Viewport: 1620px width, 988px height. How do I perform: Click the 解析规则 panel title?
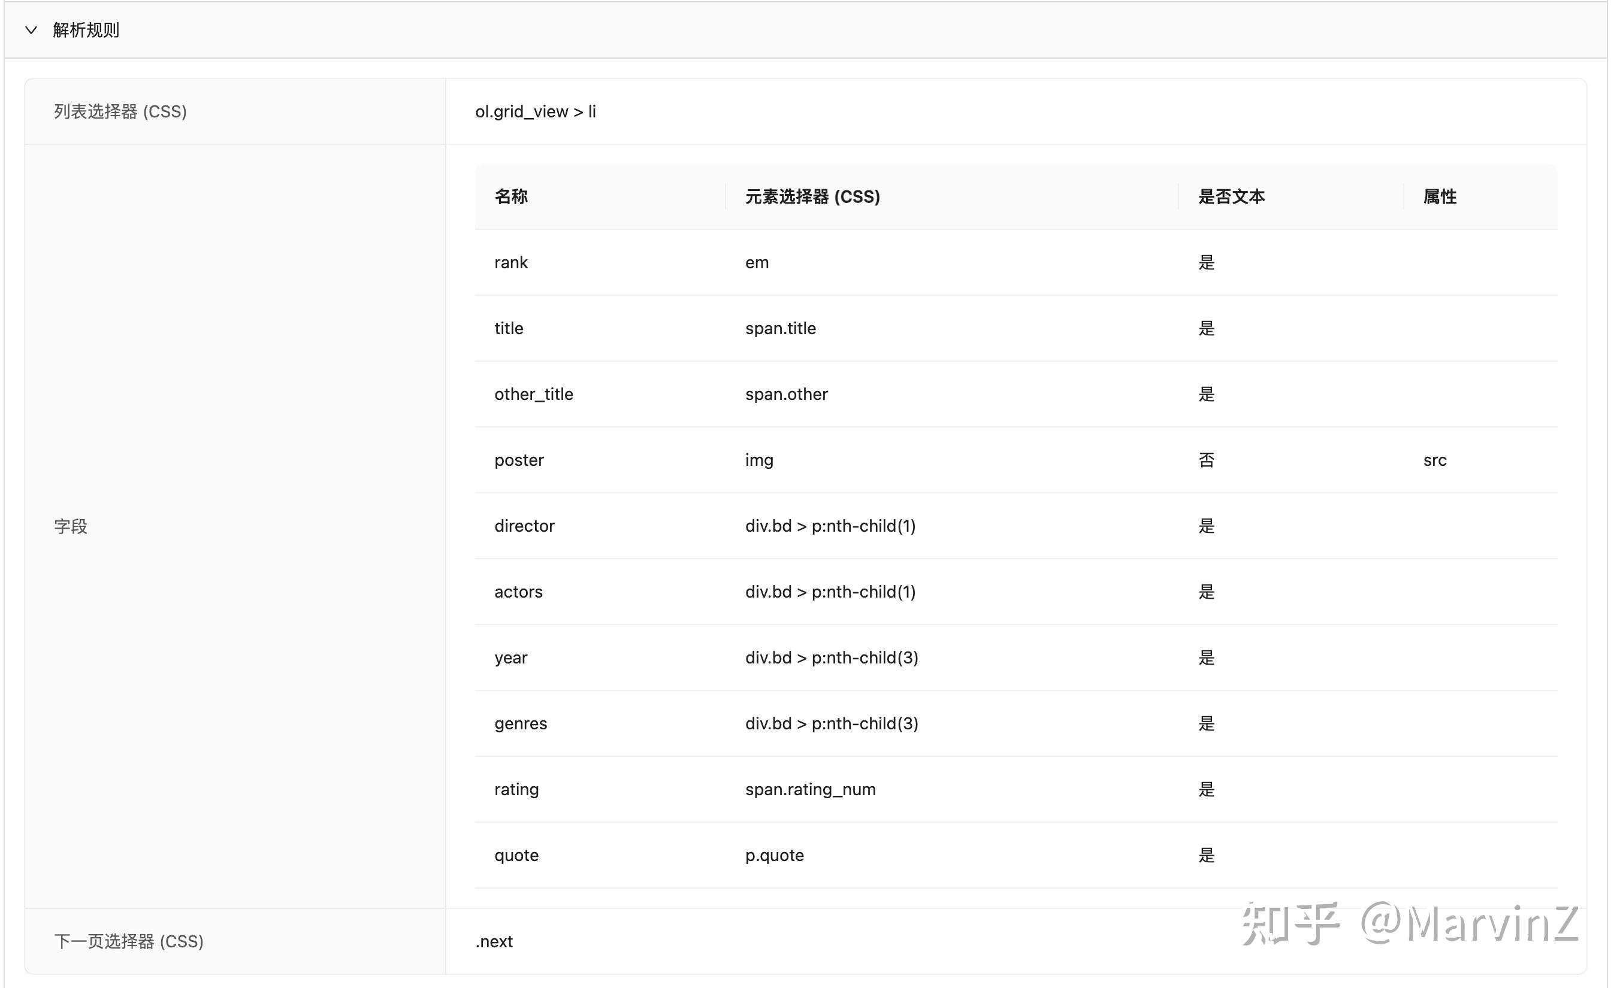pos(86,30)
